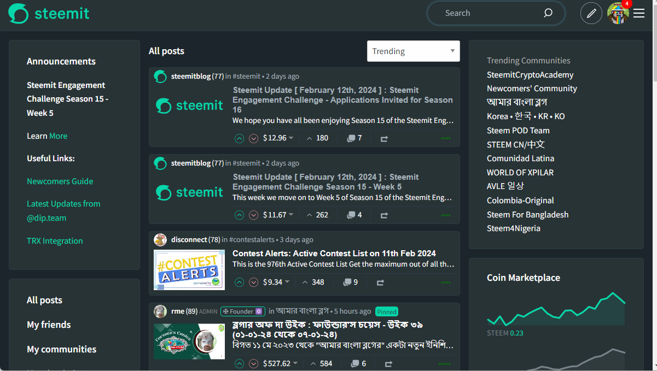Open comments on Contest Alerts post
This screenshot has width=657, height=371.
tap(350, 282)
